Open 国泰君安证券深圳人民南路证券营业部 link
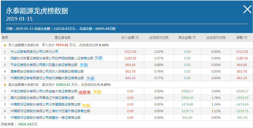 tap(47, 72)
